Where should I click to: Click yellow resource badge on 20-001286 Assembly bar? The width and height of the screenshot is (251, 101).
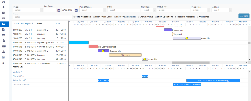pyautogui.click(x=187, y=38)
